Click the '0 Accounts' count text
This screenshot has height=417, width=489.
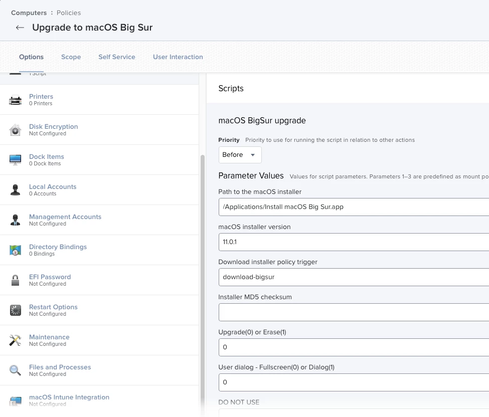click(x=43, y=193)
